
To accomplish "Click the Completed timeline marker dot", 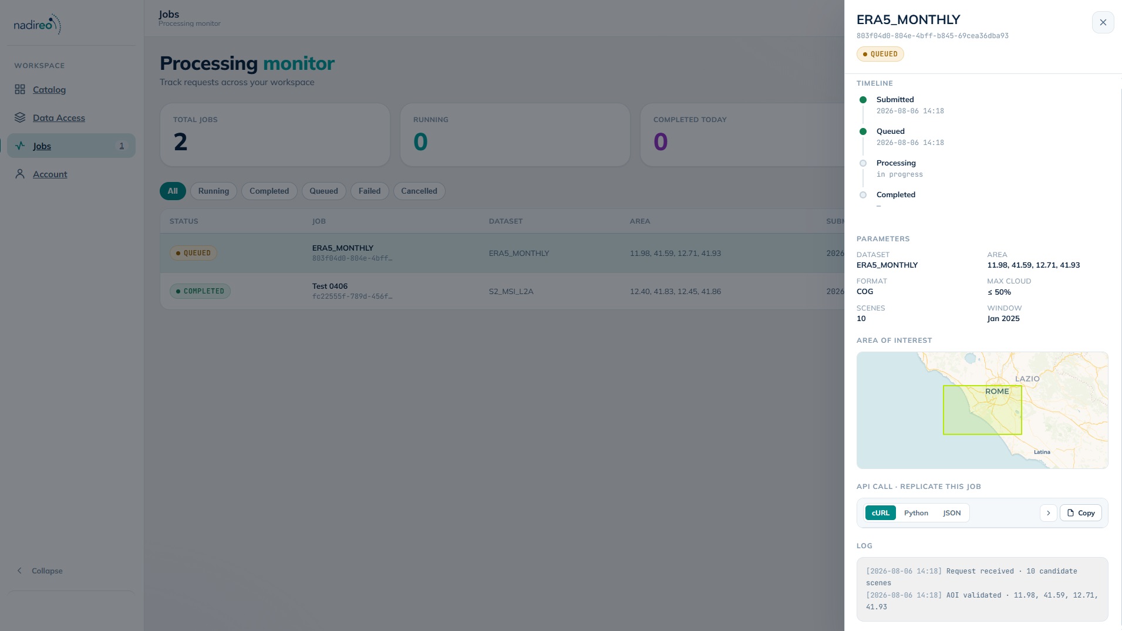I will (x=862, y=195).
